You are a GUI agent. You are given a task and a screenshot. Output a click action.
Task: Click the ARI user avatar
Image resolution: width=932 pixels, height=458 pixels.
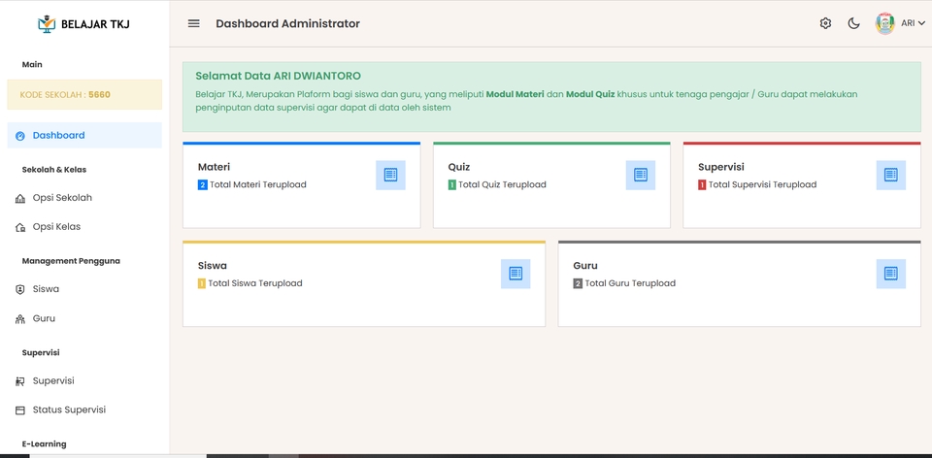(885, 23)
